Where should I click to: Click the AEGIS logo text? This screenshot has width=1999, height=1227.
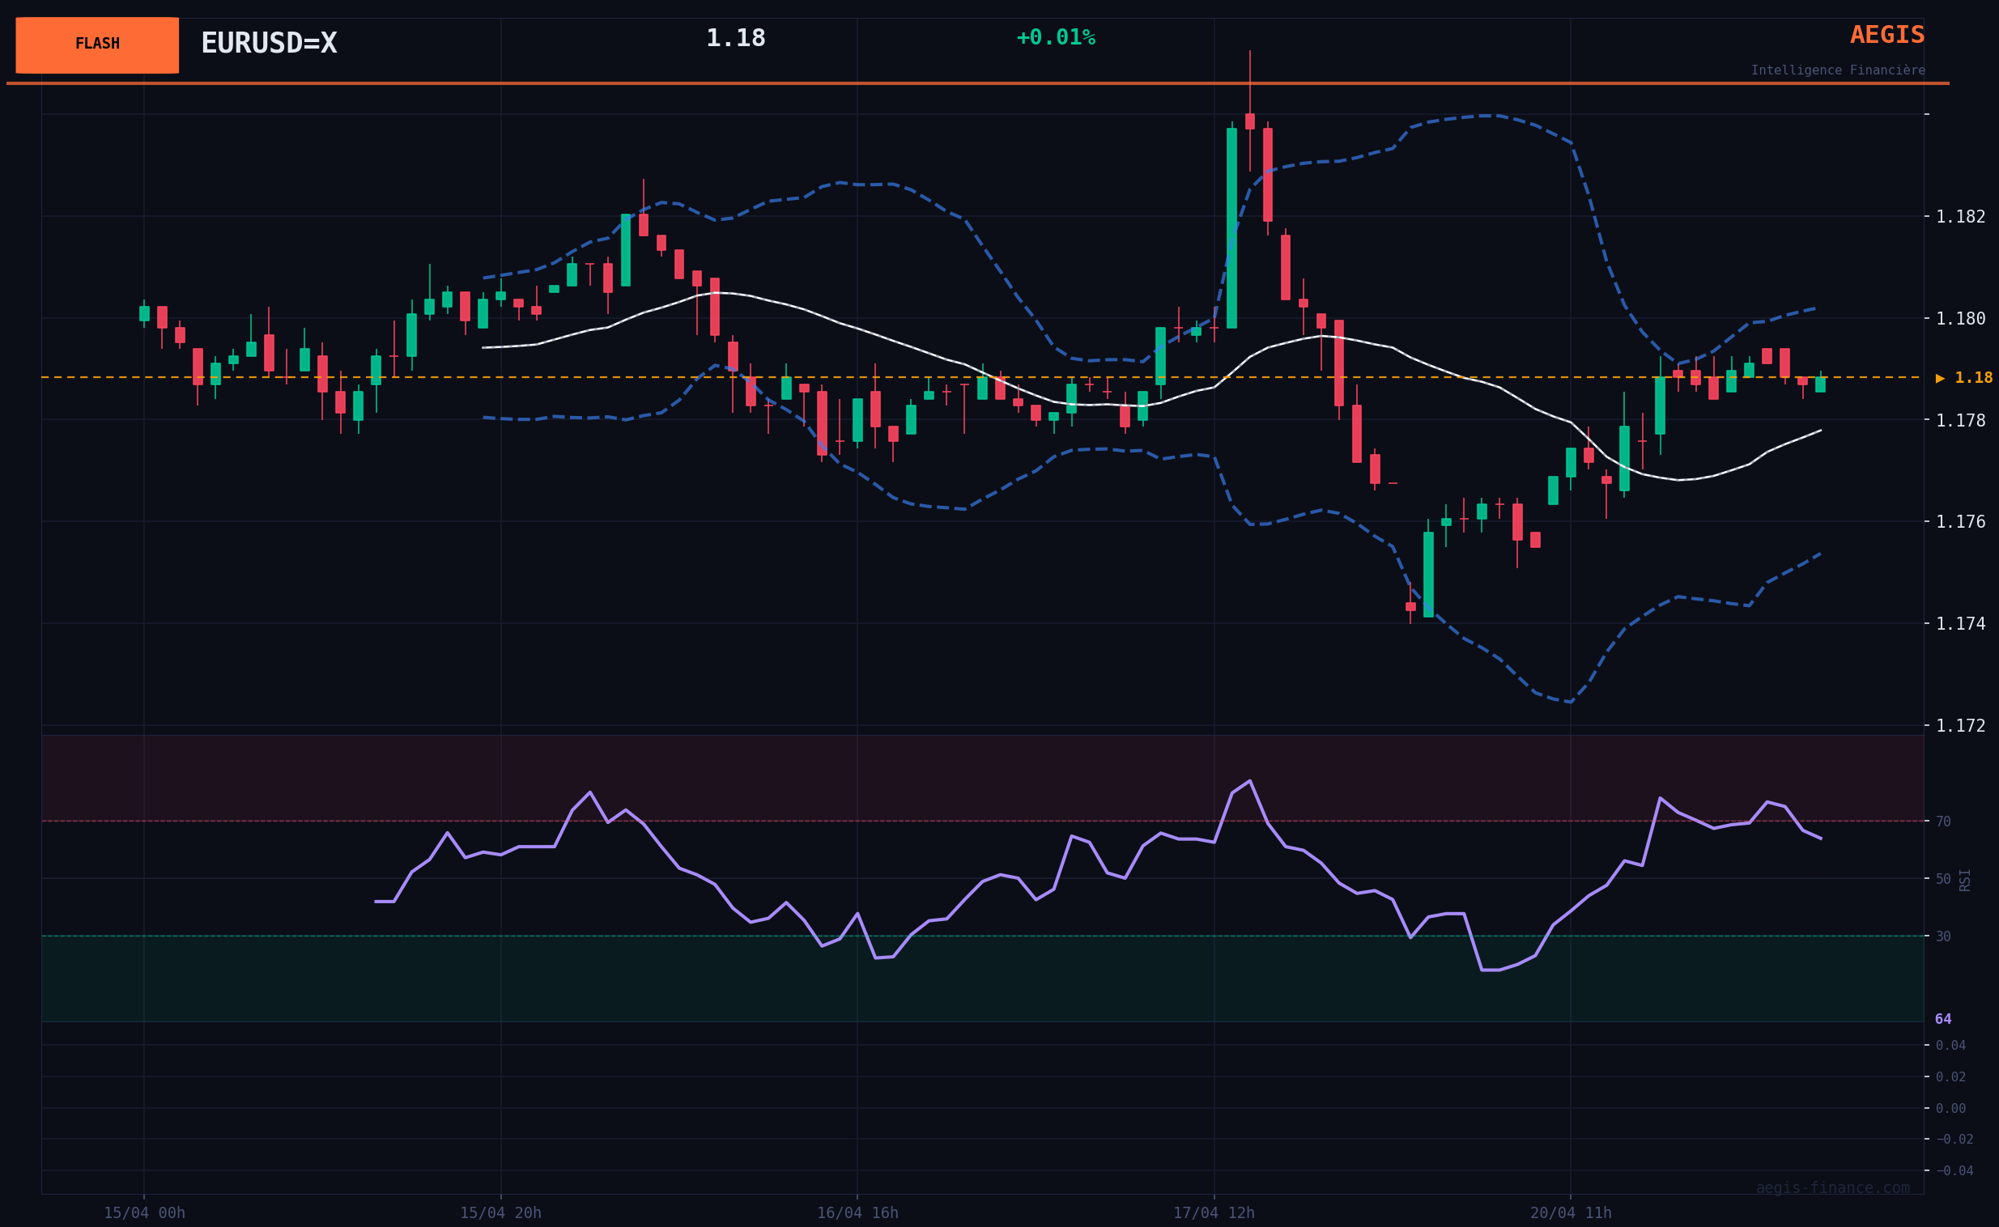[1886, 35]
